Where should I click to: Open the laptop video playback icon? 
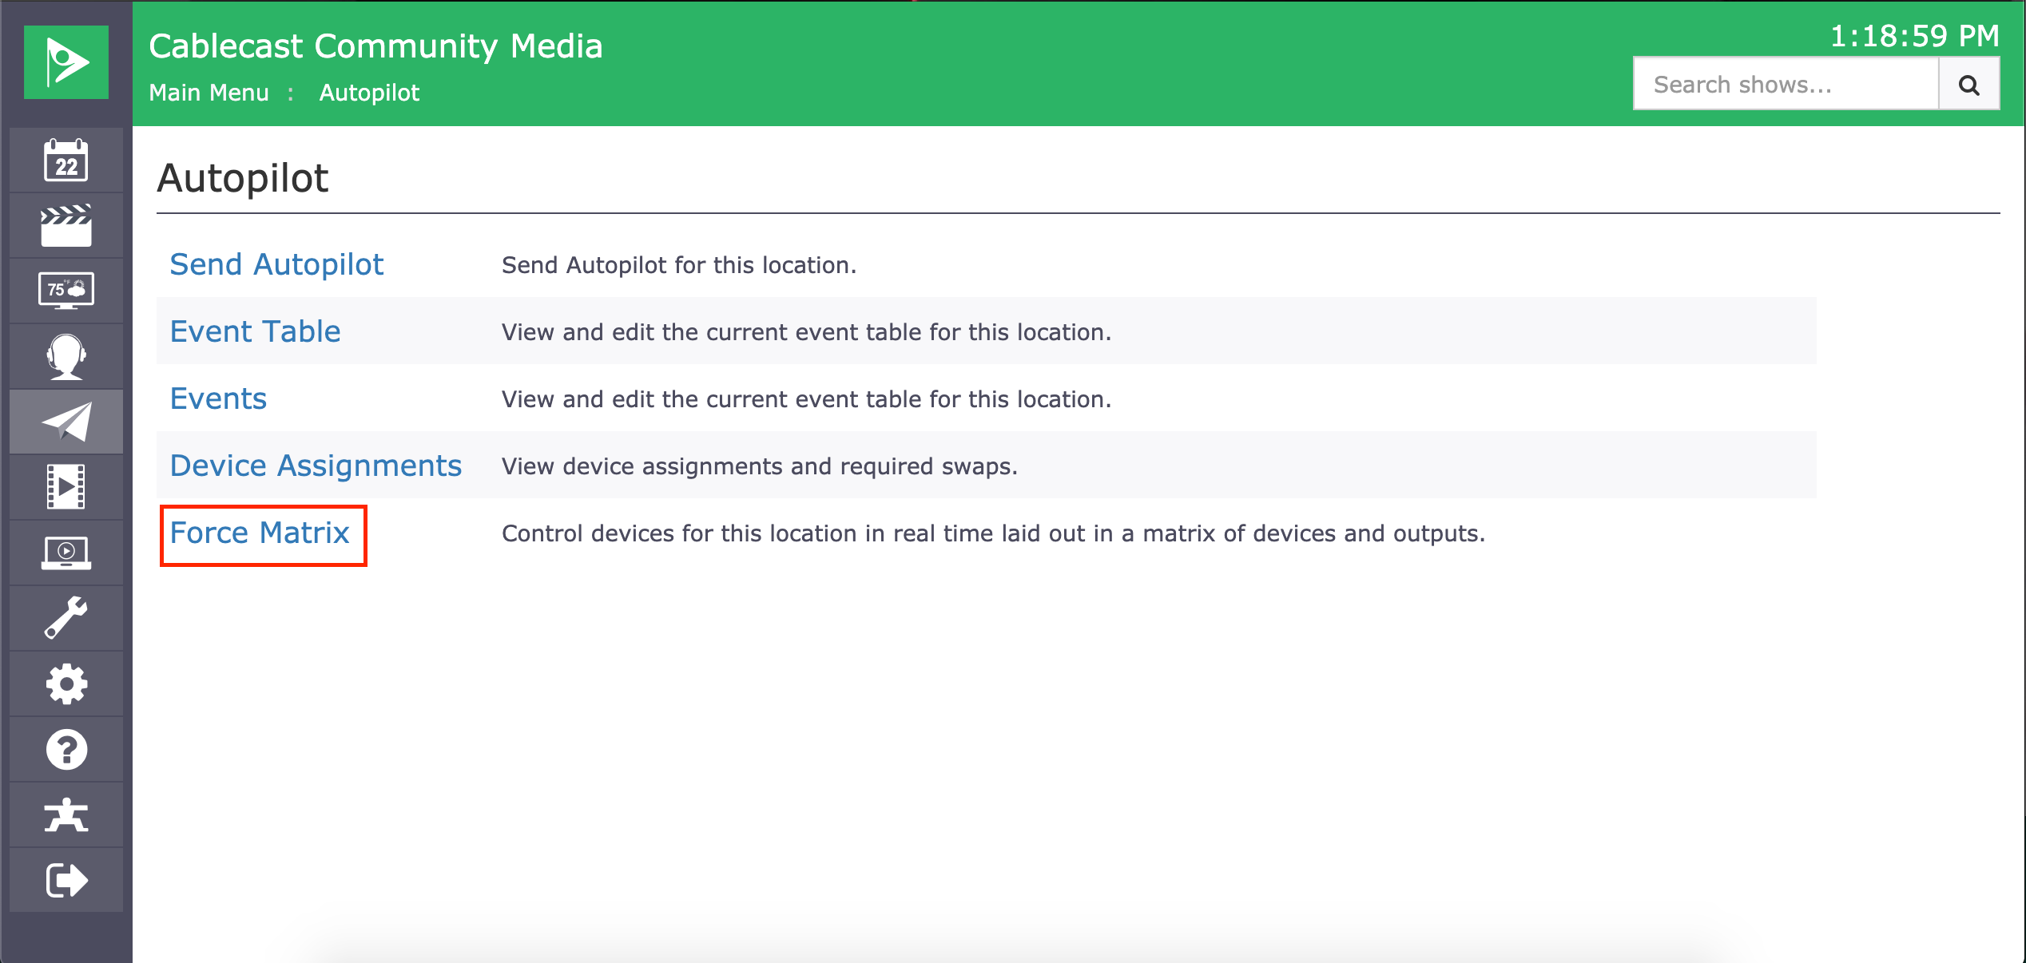pos(66,553)
